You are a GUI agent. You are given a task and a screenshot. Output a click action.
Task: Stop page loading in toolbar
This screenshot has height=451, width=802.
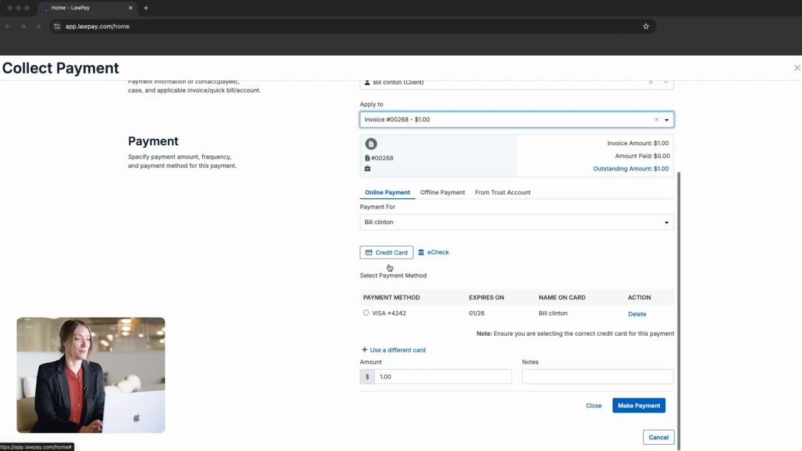click(x=38, y=26)
